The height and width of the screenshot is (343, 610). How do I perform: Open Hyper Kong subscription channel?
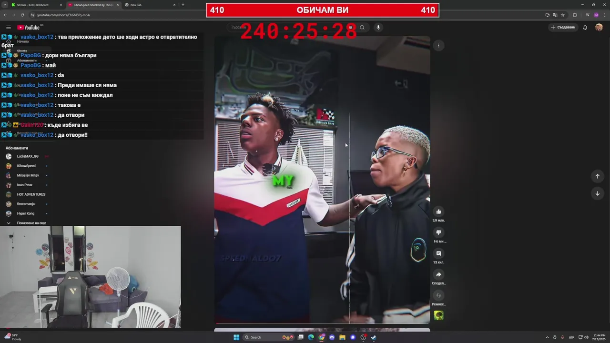click(x=26, y=213)
